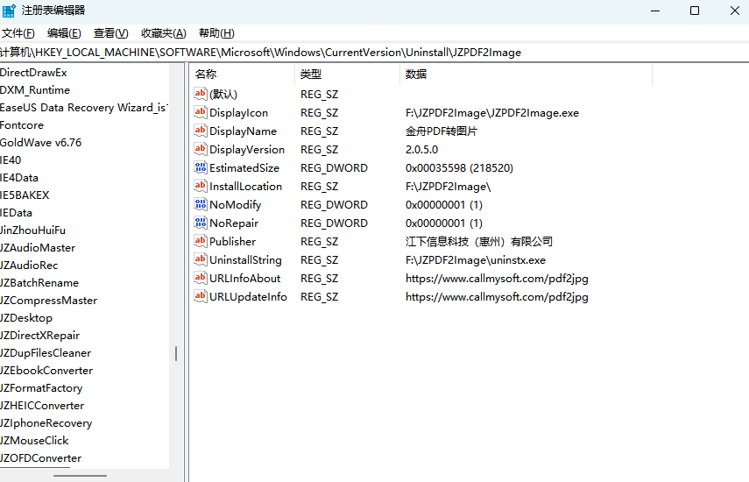The height and width of the screenshot is (482, 749).
Task: Select the IE5BAKEX key
Action: [x=25, y=195]
